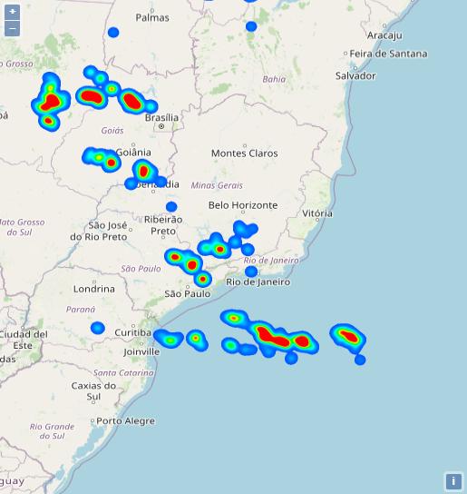
Task: Click the Belo Horizonte city label
Action: 243,205
